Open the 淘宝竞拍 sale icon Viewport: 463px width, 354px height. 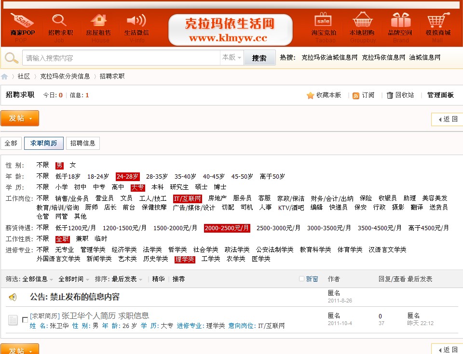pyautogui.click(x=323, y=21)
